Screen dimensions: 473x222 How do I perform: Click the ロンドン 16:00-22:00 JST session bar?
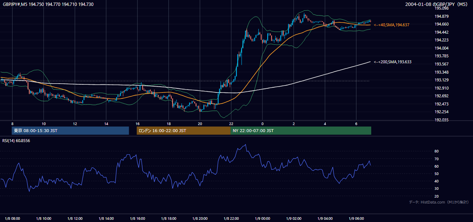[x=184, y=131]
